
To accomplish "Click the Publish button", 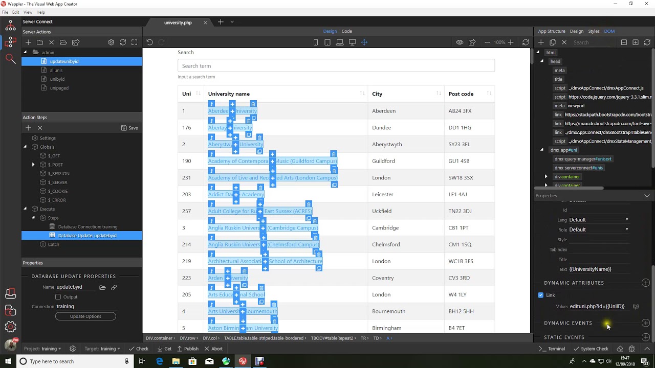I will [187, 349].
